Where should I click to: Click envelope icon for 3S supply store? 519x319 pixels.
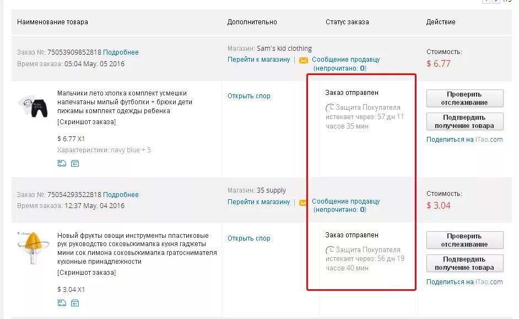302,203
